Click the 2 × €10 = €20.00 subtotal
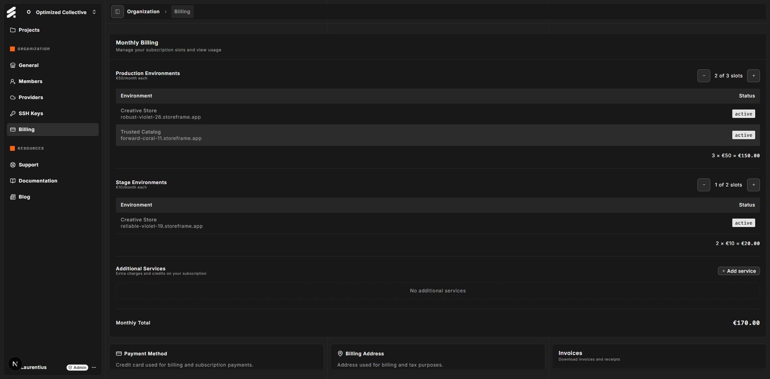This screenshot has width=770, height=379. pos(738,243)
